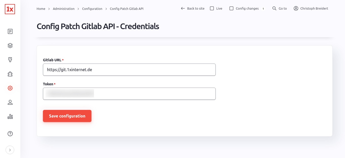This screenshot has width=345, height=158.
Task: Open the Help question mark icon
Action: click(x=10, y=134)
